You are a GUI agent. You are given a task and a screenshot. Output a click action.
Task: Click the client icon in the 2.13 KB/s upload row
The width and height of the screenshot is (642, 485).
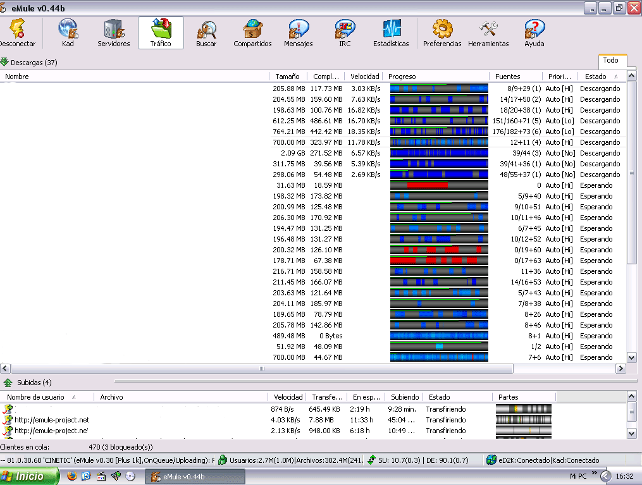pos(8,430)
